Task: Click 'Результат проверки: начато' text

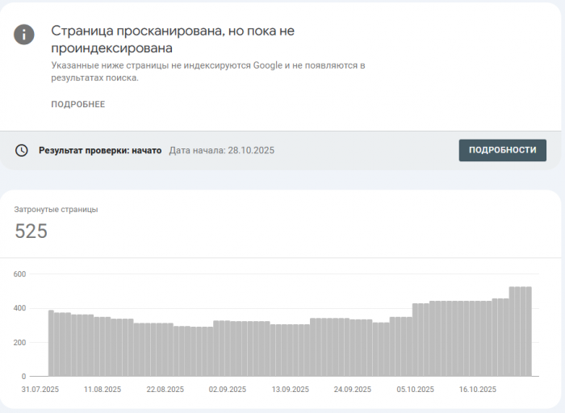Action: point(100,151)
